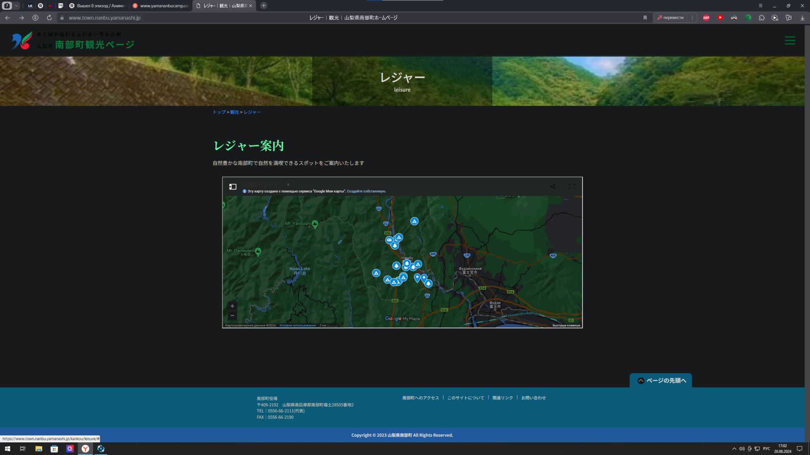Open File Explorer from the taskbar
The height and width of the screenshot is (455, 810).
[x=39, y=449]
